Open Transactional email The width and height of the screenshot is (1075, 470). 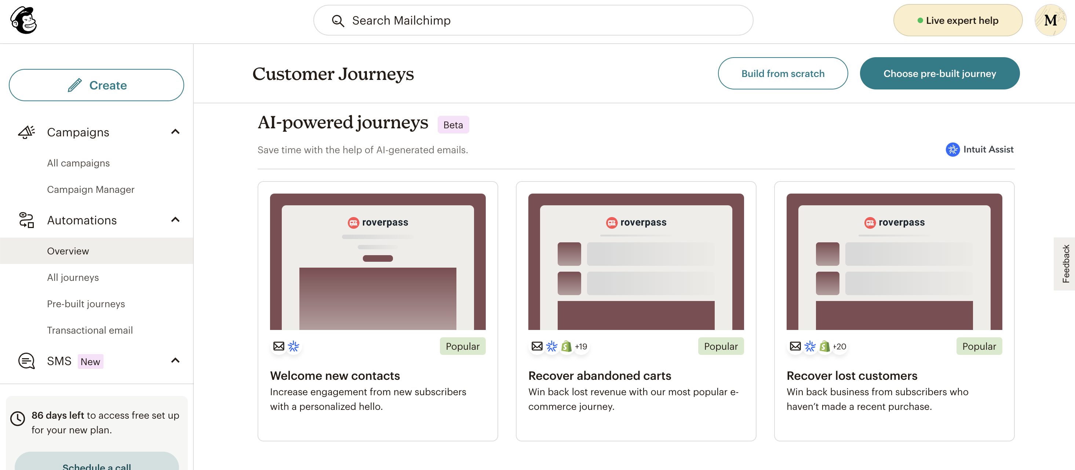[90, 330]
